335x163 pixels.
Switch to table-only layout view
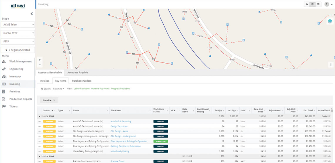319,4
